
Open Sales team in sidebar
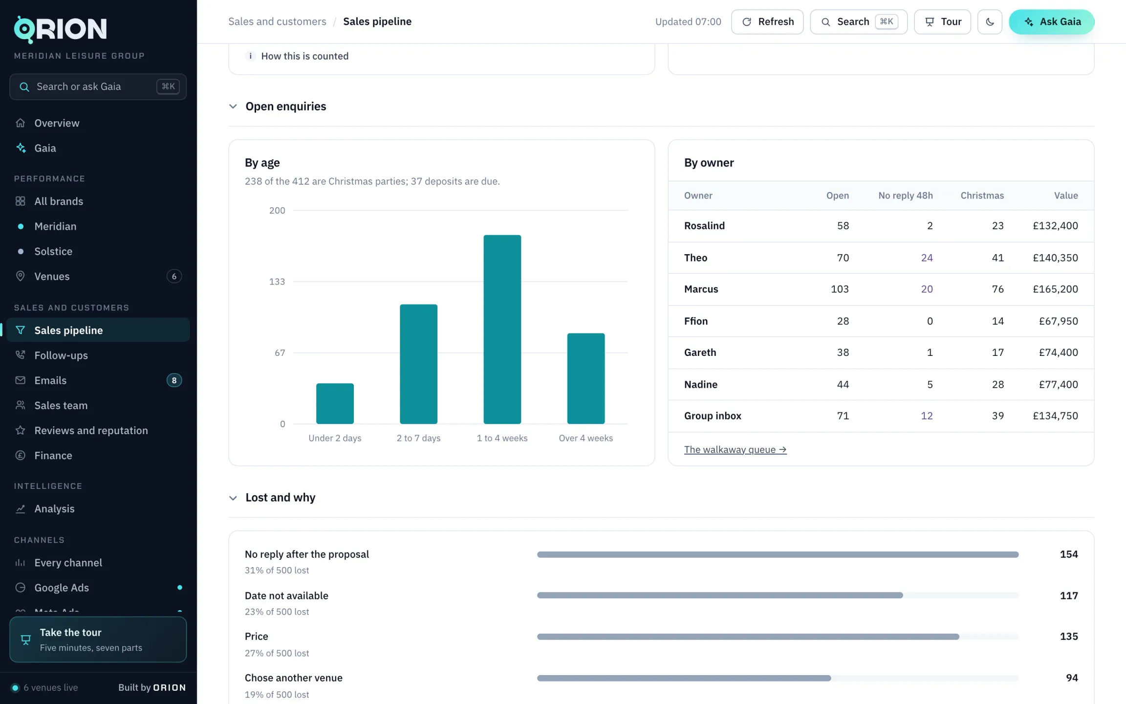pos(98,405)
